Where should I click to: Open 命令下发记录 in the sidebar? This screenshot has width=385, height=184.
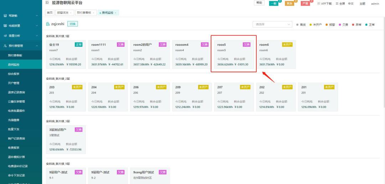[21, 175]
